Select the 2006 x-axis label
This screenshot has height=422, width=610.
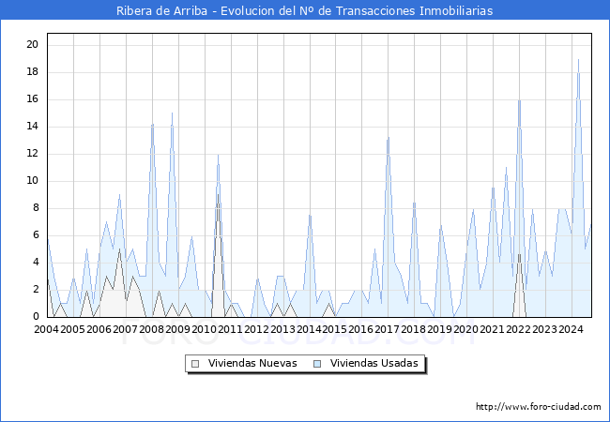coord(99,329)
